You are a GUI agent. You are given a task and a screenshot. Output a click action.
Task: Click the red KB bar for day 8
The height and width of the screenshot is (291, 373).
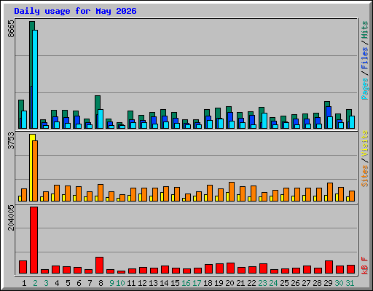(99, 265)
